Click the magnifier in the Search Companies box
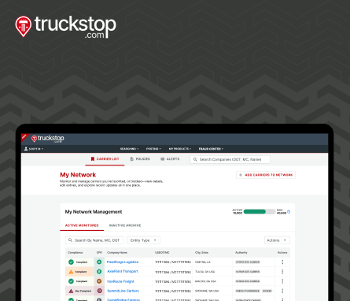 pyautogui.click(x=195, y=159)
